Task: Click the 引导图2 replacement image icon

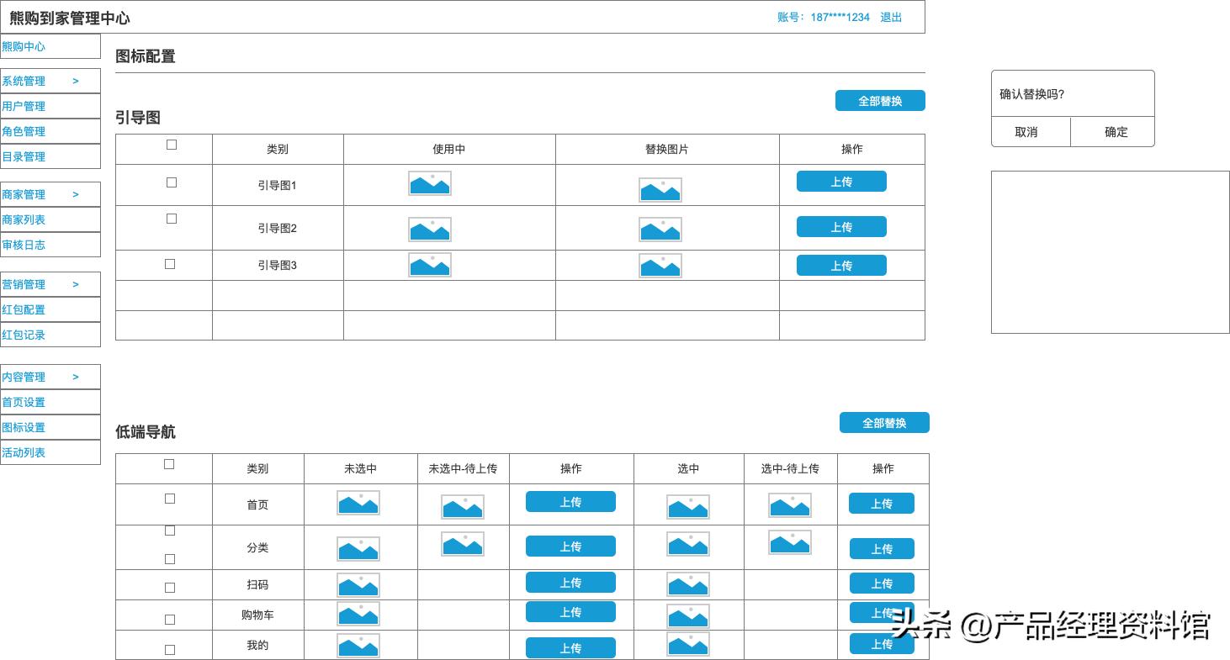Action: point(660,228)
